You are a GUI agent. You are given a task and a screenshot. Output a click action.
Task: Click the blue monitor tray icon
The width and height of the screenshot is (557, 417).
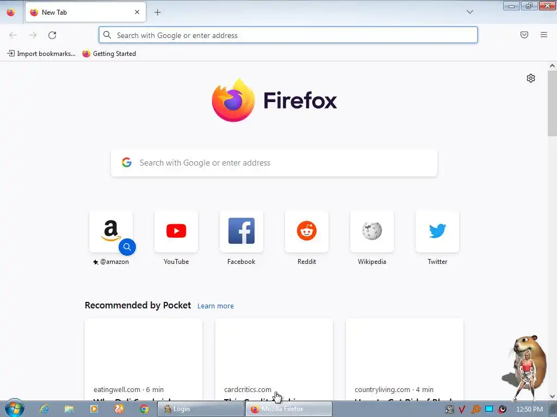[x=489, y=409]
